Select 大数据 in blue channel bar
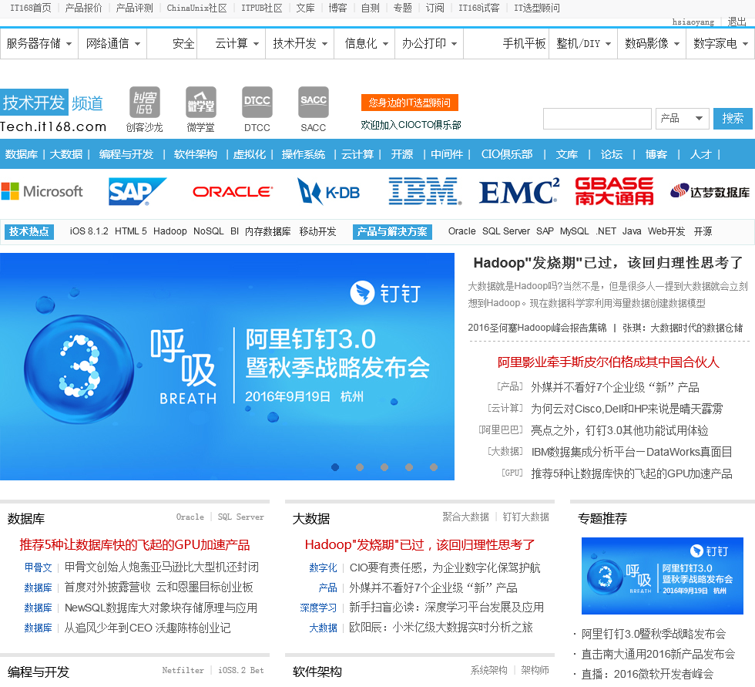 click(x=66, y=154)
